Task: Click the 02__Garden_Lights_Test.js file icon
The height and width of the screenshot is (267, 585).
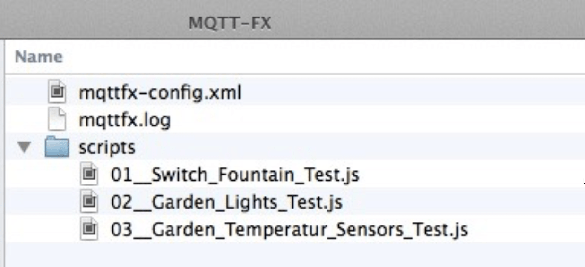Action: point(89,202)
